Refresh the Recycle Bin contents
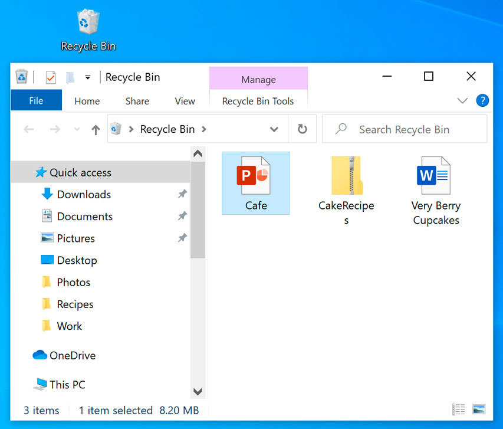503x429 pixels. (301, 129)
